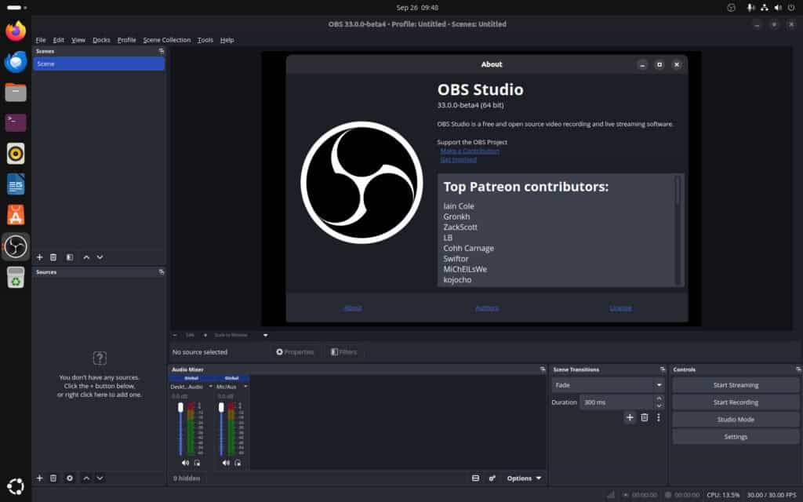Float the Scene Transitions dock via header icon
This screenshot has width=803, height=502.
662,369
